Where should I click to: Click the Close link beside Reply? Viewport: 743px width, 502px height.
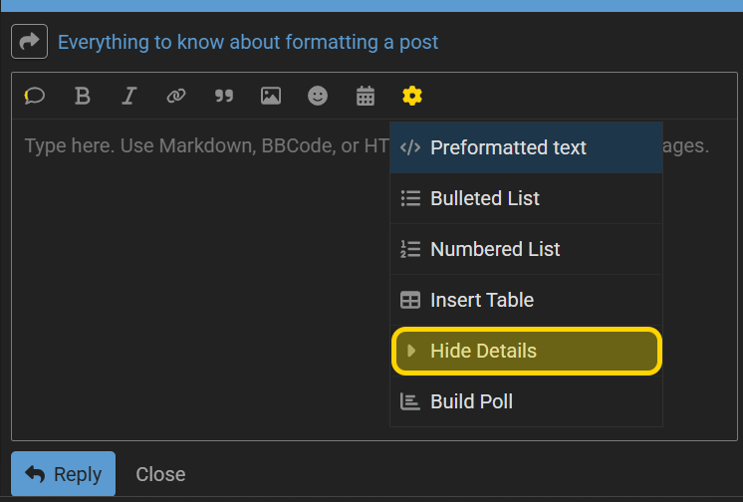coord(160,474)
